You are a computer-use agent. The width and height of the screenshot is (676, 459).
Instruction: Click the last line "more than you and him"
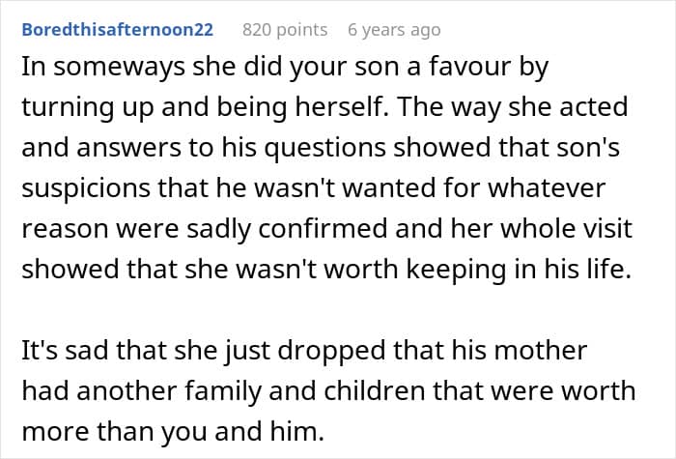click(x=173, y=431)
